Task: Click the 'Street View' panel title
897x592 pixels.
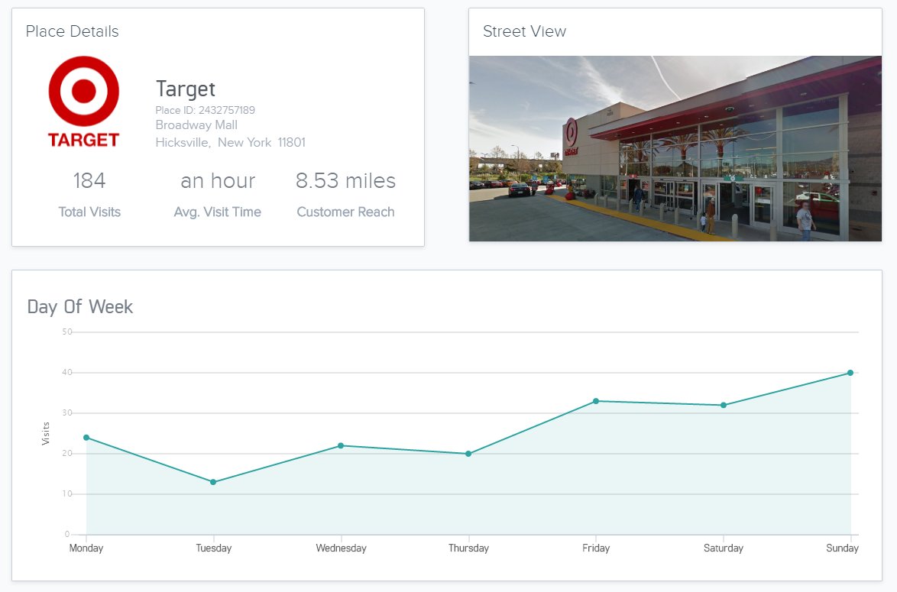Action: pos(525,31)
